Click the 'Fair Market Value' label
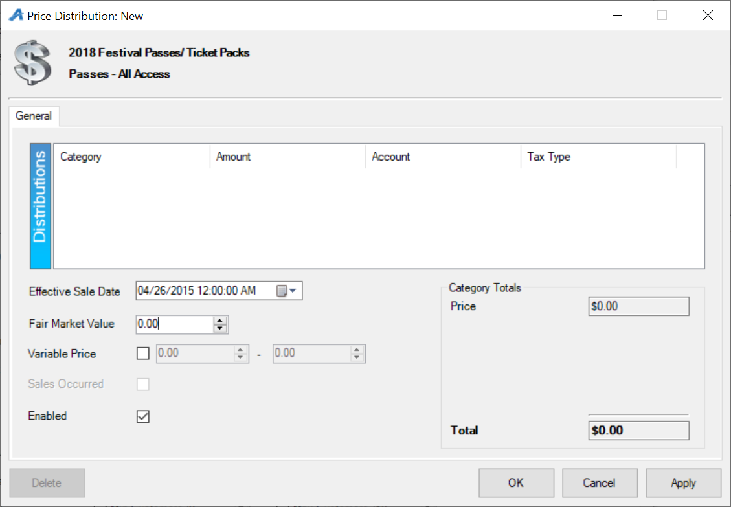The width and height of the screenshot is (731, 507). point(71,324)
